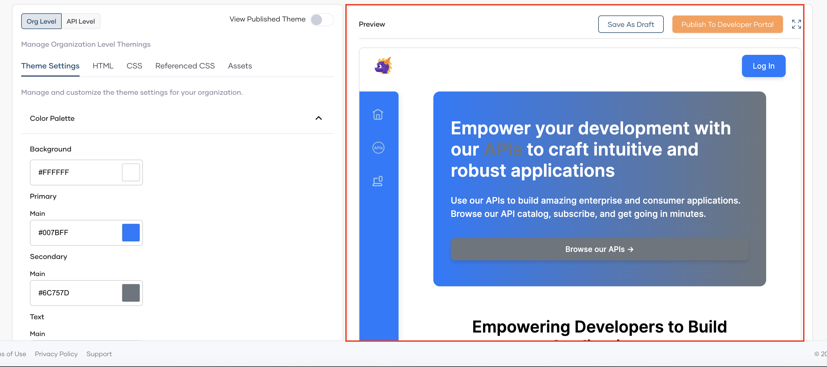Edit the Background hex value field
Viewport: 827px width, 367px height.
point(74,172)
